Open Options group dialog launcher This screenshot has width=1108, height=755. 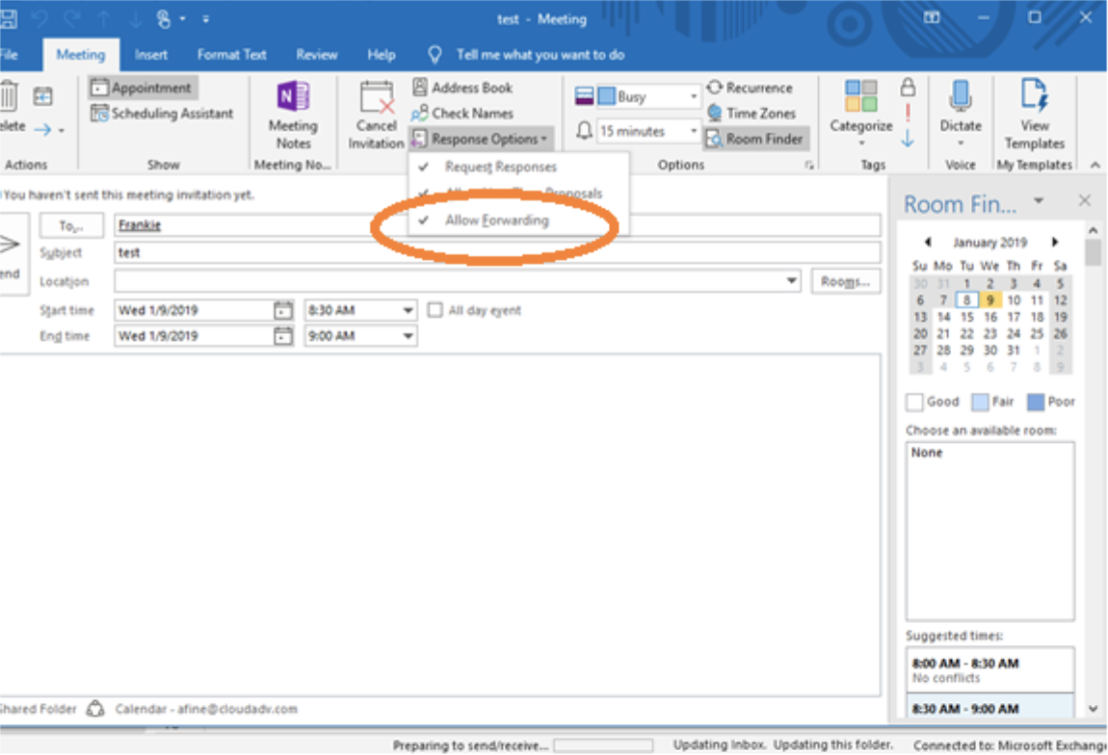point(809,166)
